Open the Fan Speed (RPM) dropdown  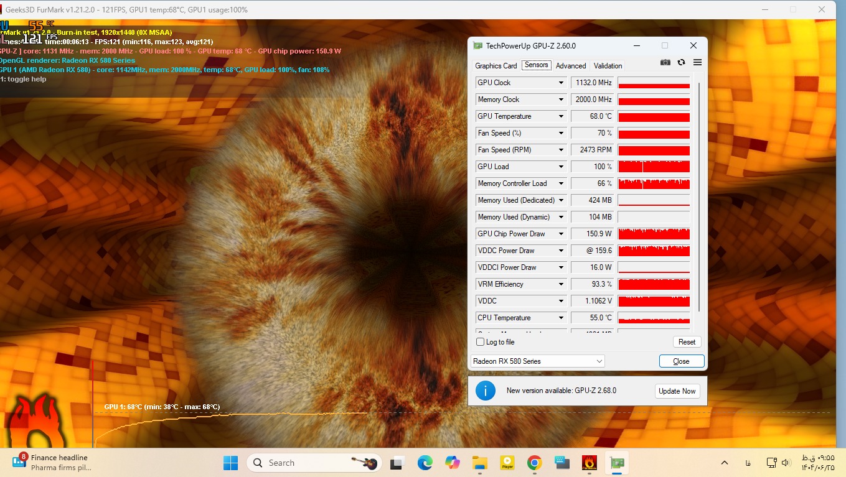(x=561, y=150)
